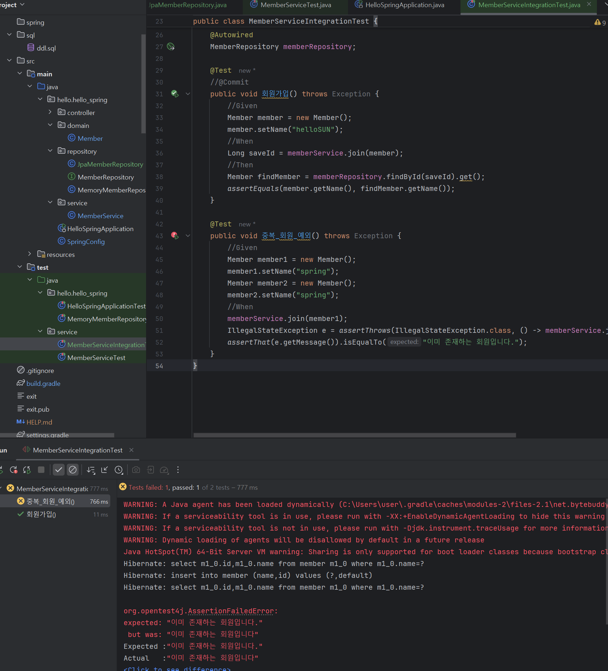The height and width of the screenshot is (671, 608).
Task: Run failed 중복_회원_예외 test from gutter
Action: click(175, 236)
